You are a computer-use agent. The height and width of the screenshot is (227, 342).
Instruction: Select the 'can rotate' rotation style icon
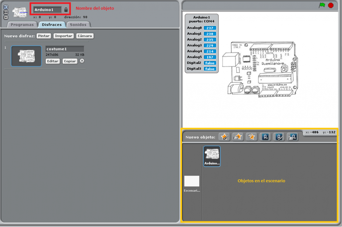(x=6, y=7)
